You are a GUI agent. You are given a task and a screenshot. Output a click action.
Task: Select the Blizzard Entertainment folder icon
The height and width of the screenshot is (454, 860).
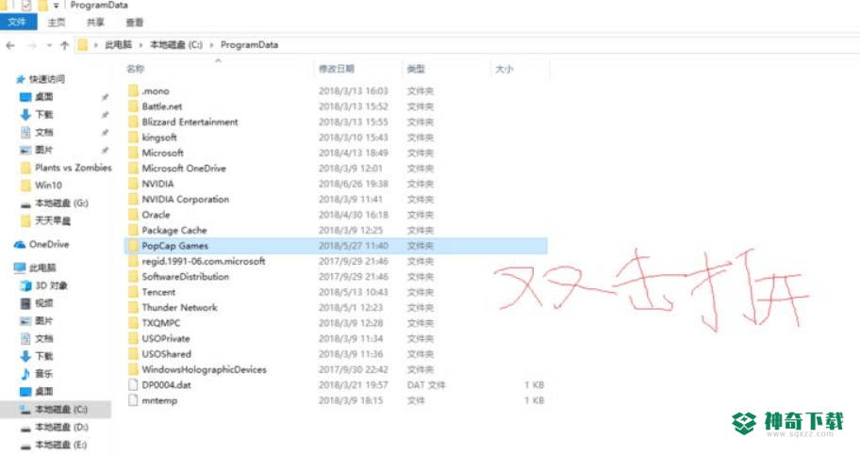click(133, 122)
